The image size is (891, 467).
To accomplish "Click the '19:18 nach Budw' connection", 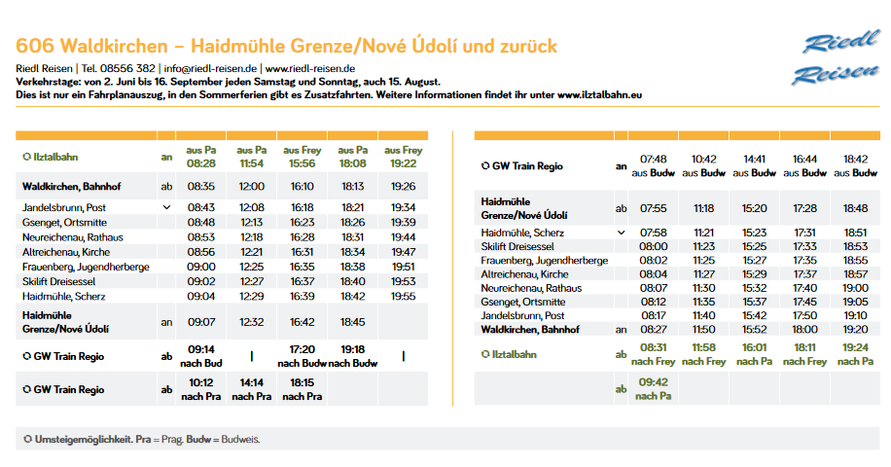I will coord(352,356).
